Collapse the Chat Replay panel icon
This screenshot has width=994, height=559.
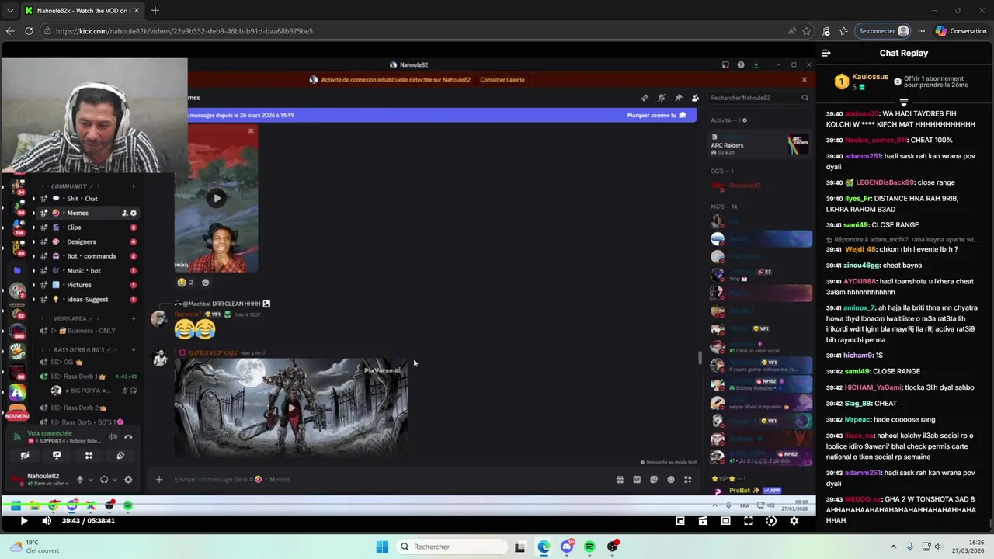[x=825, y=53]
